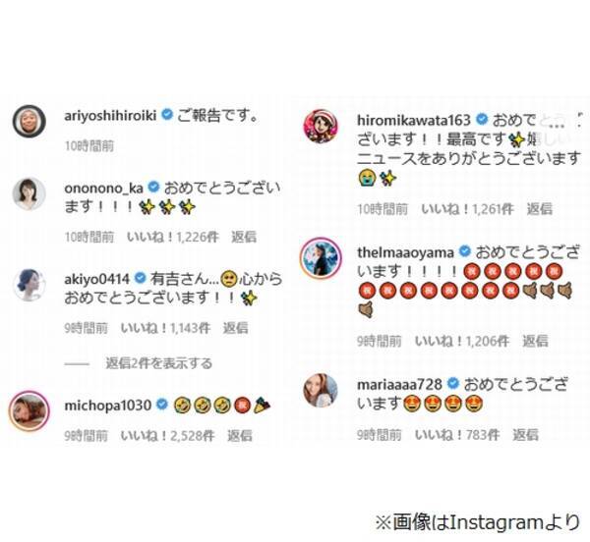Reply to mariaaaa728's comment
590x542 pixels.
pyautogui.click(x=525, y=435)
